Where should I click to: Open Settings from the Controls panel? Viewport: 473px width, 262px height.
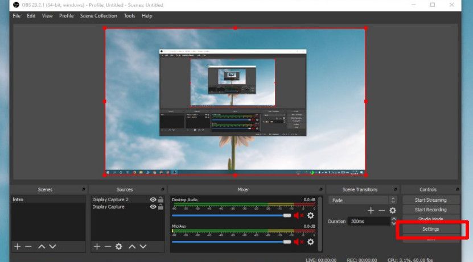(430, 229)
